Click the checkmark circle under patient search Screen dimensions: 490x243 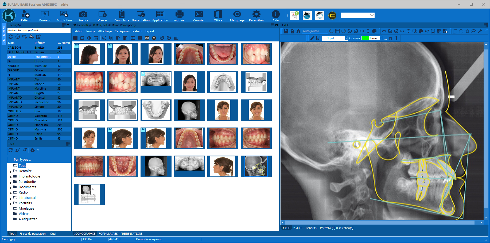point(18,37)
